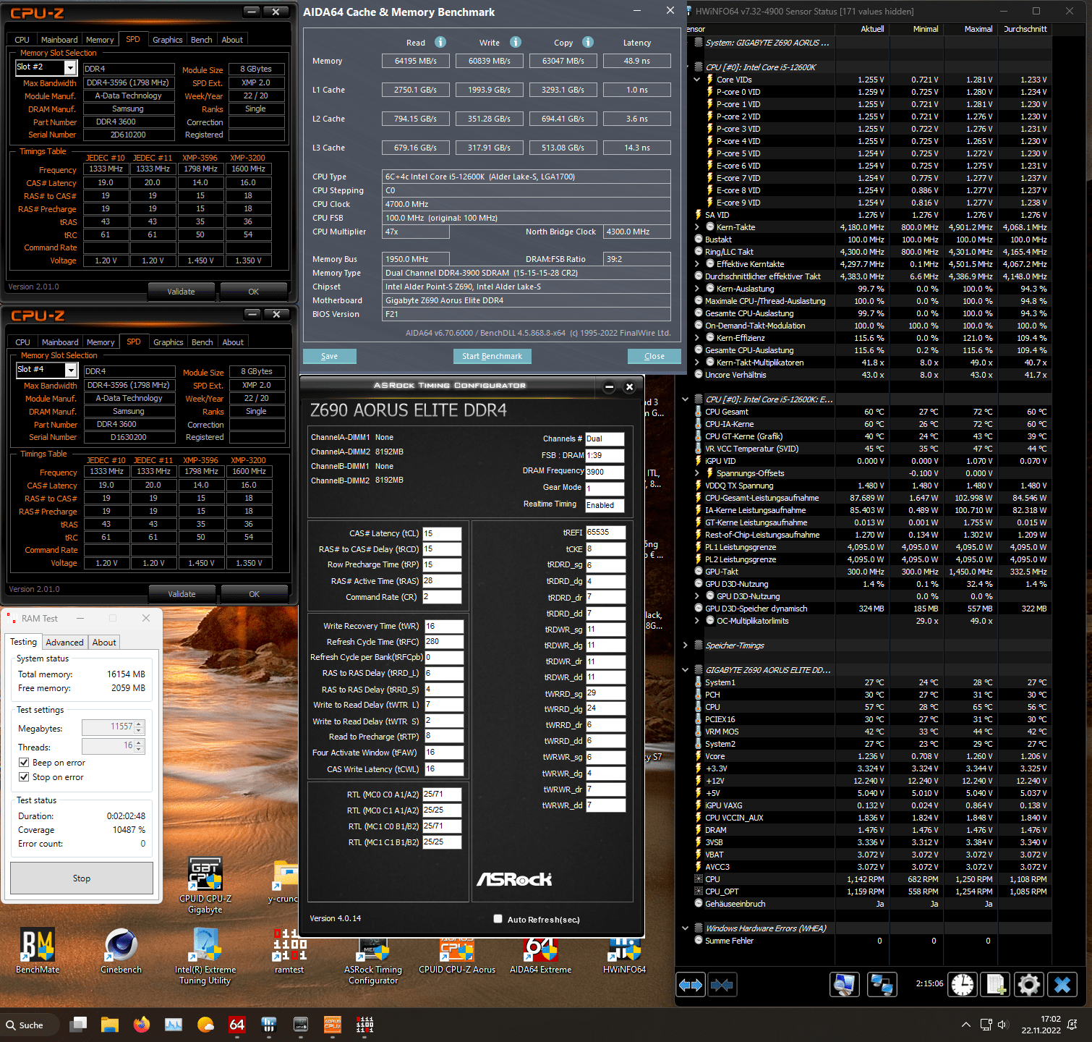Click Save button in AIDA64 benchmark

pyautogui.click(x=330, y=356)
